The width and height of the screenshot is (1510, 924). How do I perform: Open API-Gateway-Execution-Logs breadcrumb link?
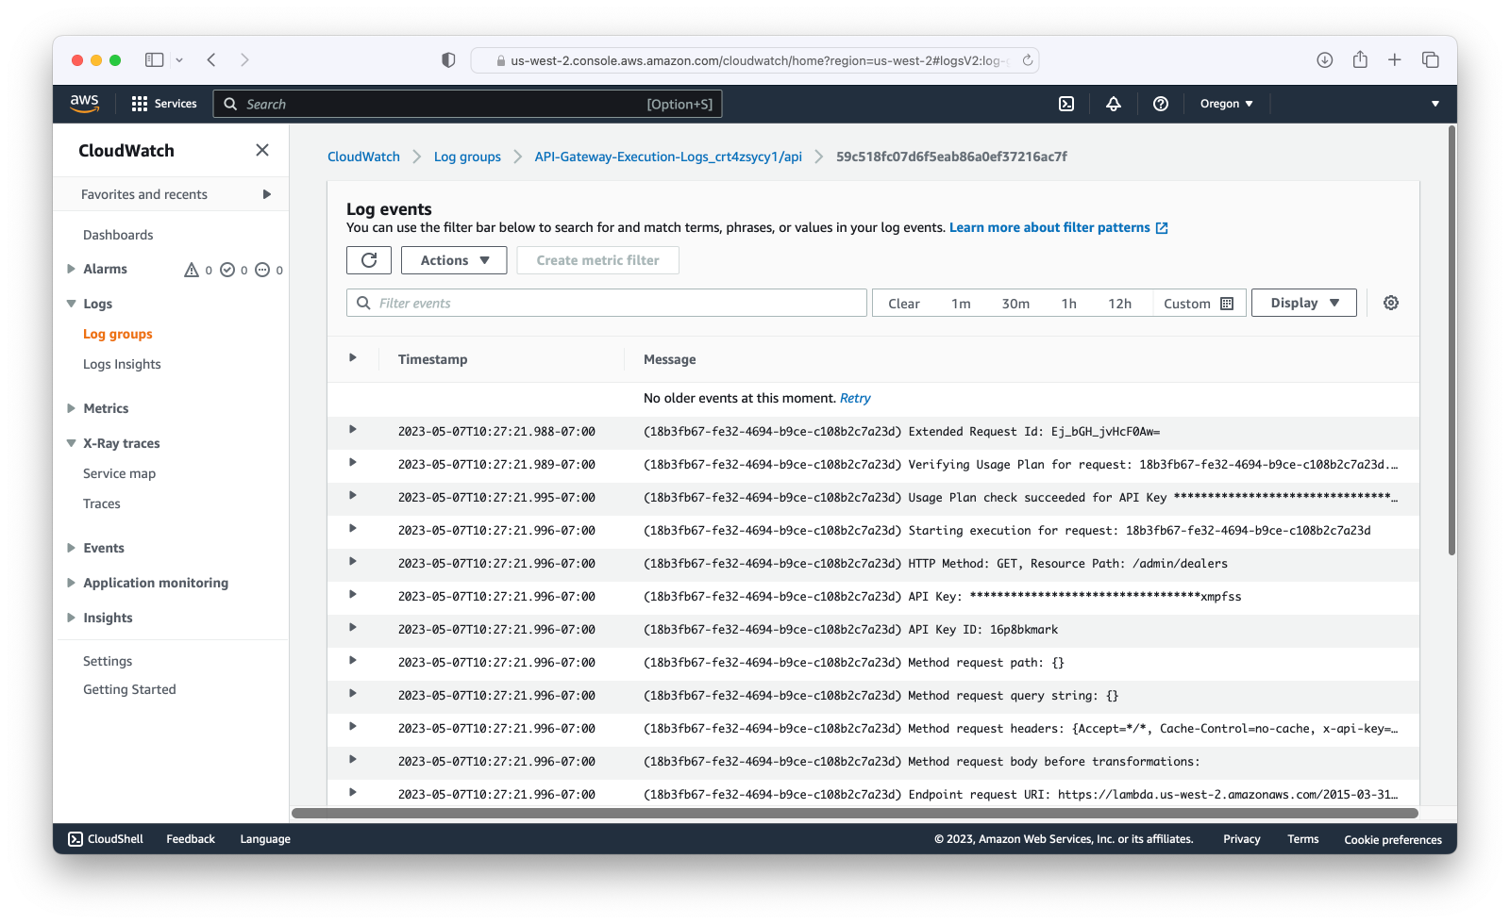coord(668,157)
